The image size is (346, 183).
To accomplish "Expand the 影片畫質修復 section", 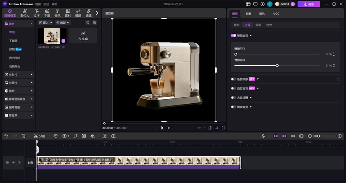I will (19, 99).
